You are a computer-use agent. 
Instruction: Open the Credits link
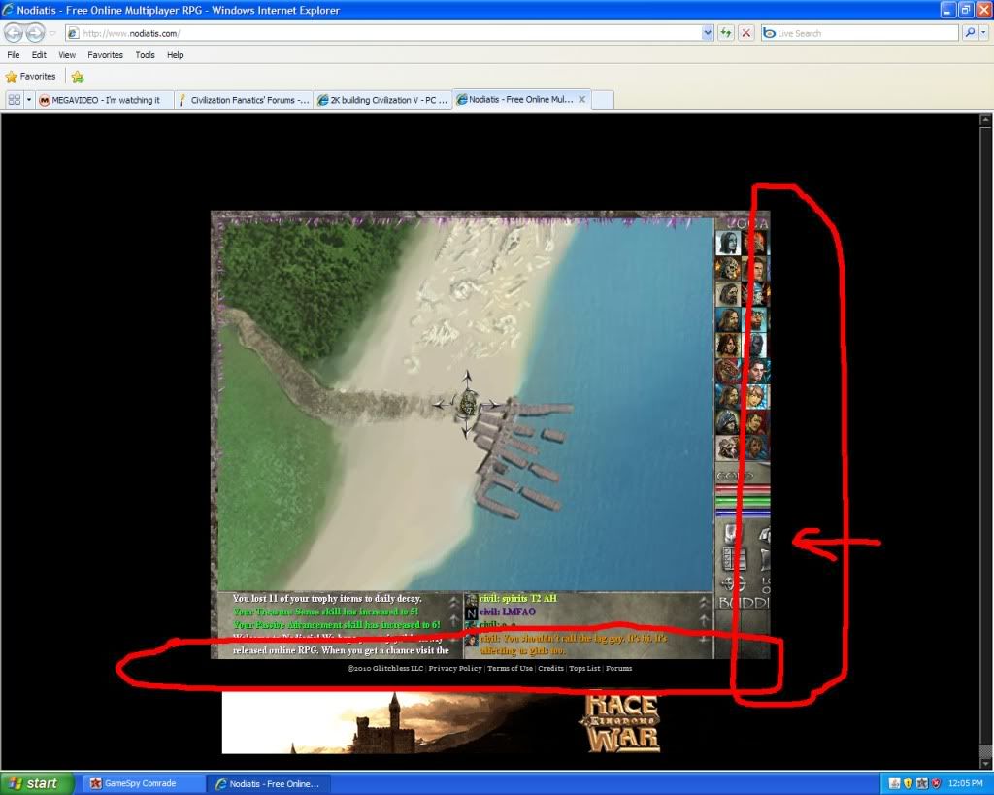click(x=551, y=668)
